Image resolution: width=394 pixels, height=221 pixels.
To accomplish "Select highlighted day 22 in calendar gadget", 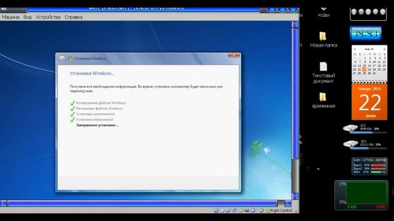I will pos(364,69).
